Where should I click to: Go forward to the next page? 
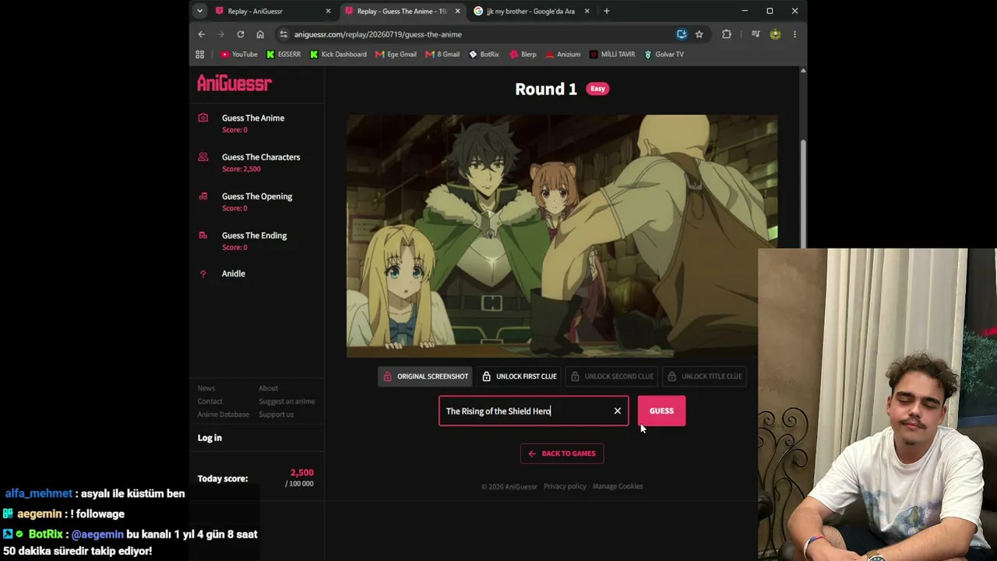(x=221, y=34)
